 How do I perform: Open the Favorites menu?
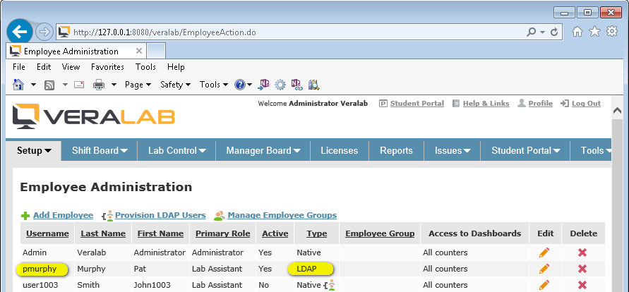coord(107,67)
